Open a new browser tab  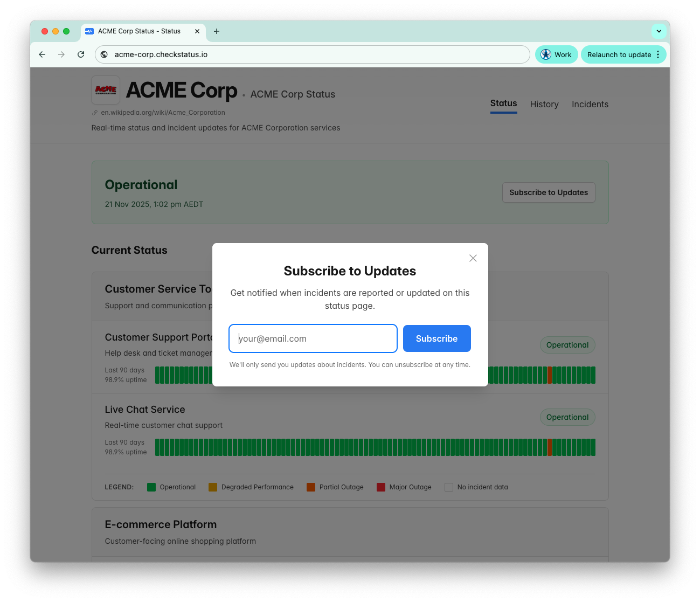pyautogui.click(x=217, y=31)
